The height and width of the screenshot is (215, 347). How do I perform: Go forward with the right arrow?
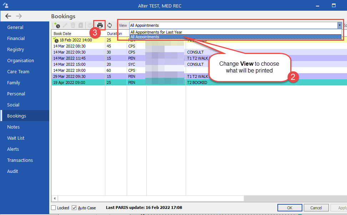click(19, 16)
